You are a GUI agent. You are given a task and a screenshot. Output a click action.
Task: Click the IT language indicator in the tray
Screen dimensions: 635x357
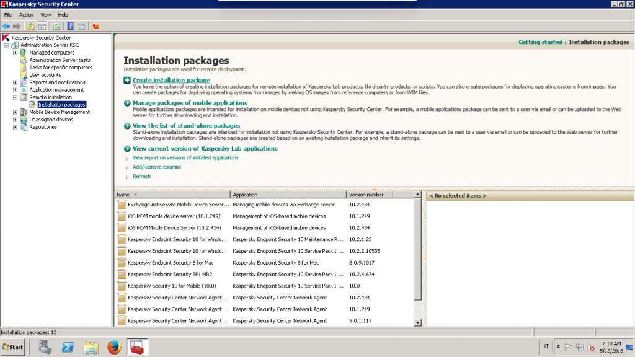pos(546,346)
